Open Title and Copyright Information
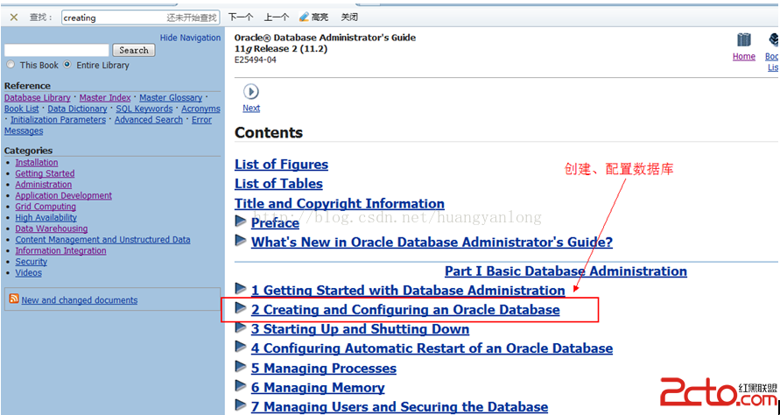 [x=340, y=204]
